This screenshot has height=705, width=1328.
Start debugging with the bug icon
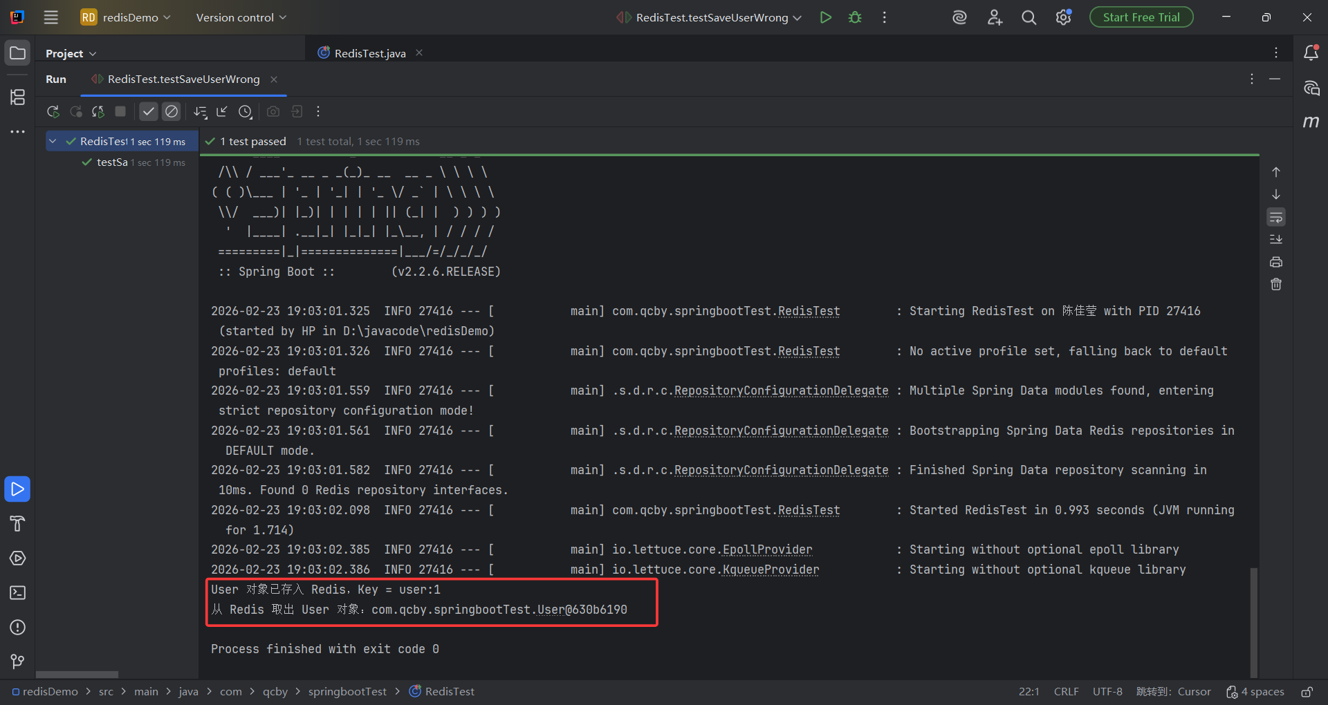point(855,17)
